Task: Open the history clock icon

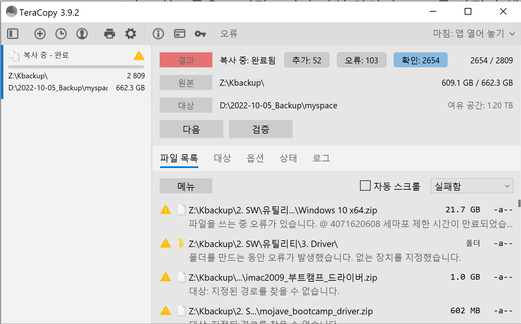Action: (x=61, y=34)
